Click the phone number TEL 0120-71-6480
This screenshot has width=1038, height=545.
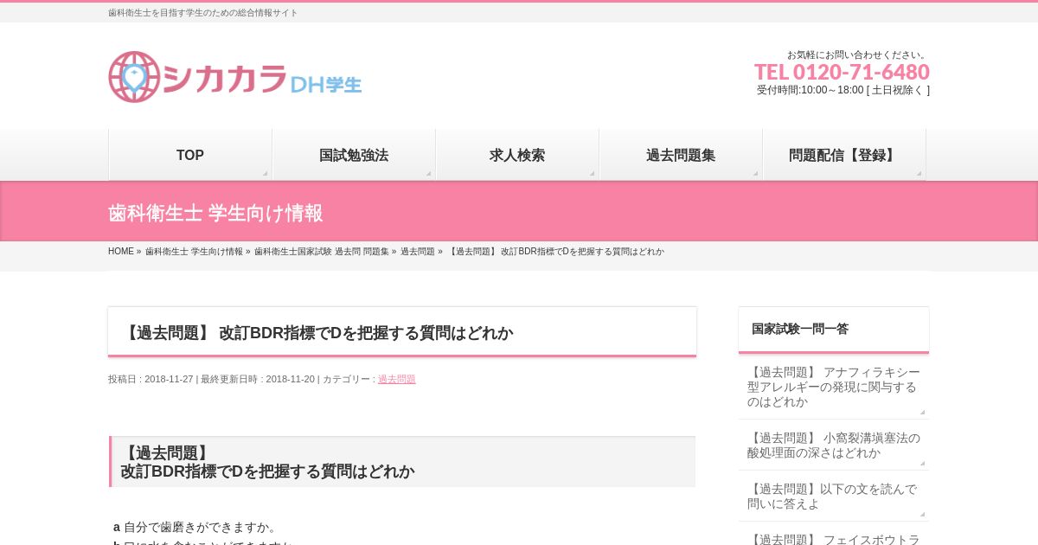tap(842, 72)
